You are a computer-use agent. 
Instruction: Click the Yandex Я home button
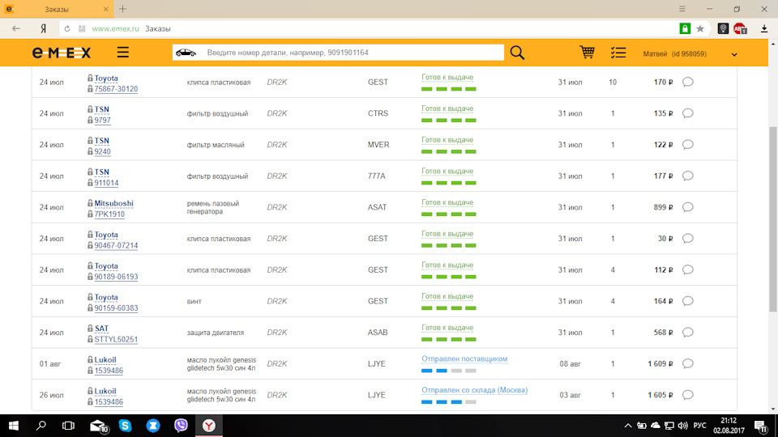click(x=43, y=29)
